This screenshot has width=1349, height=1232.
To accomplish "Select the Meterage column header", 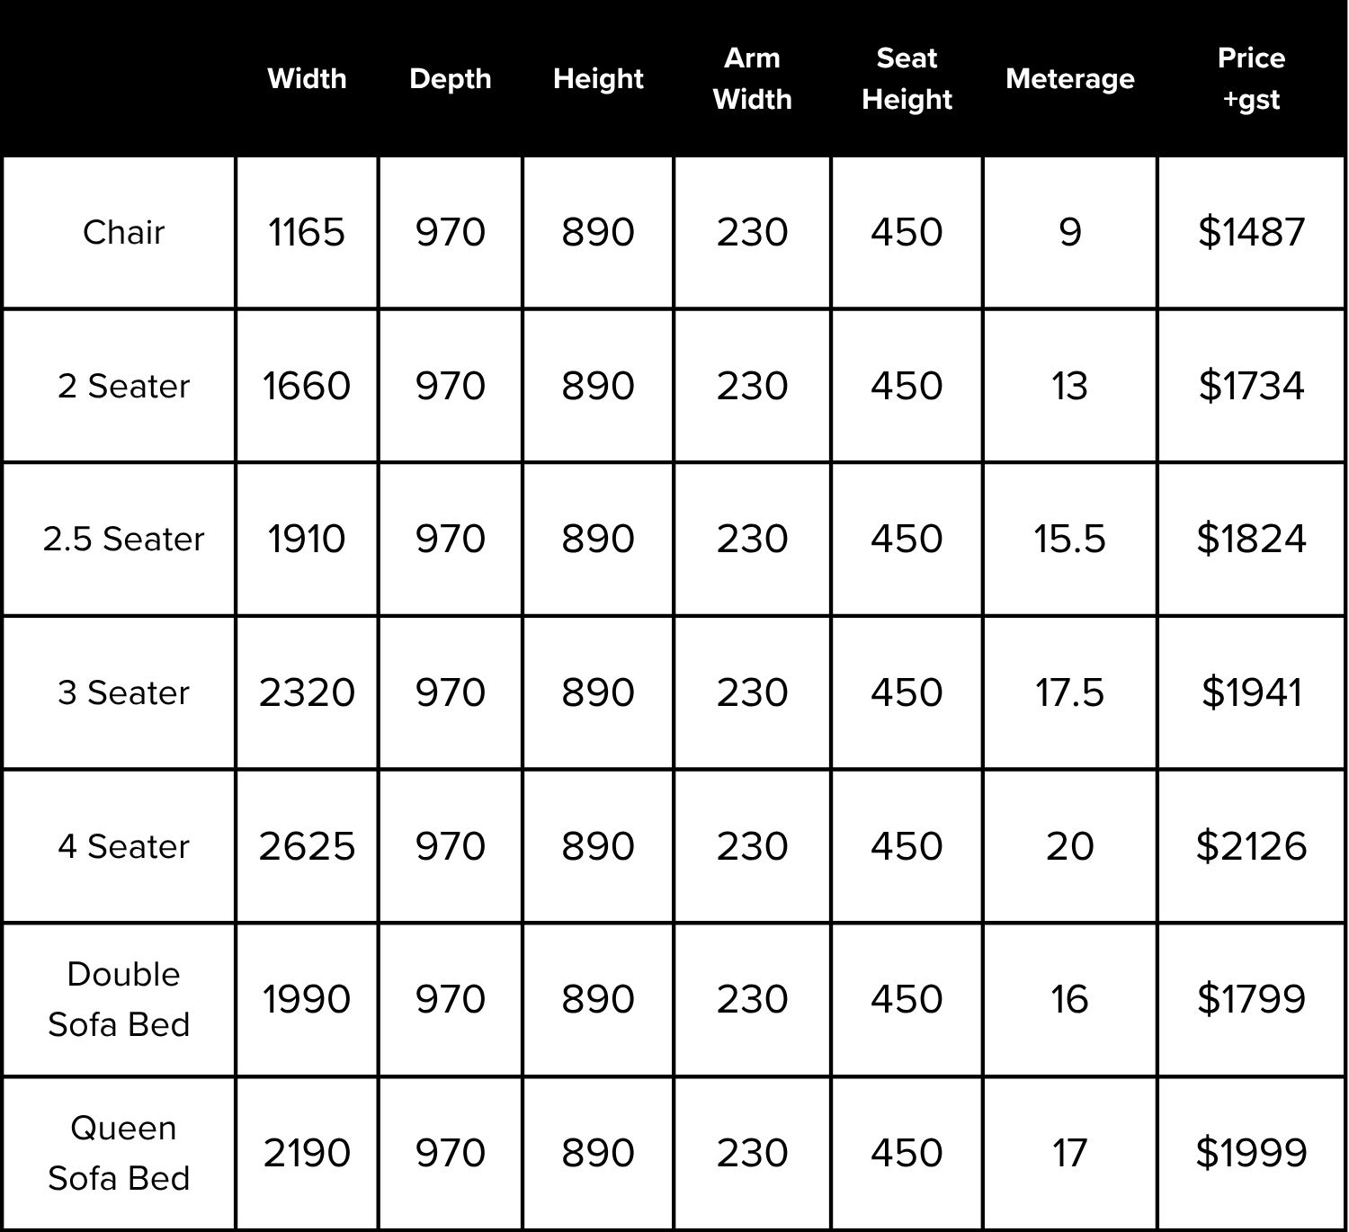I will (x=1070, y=79).
